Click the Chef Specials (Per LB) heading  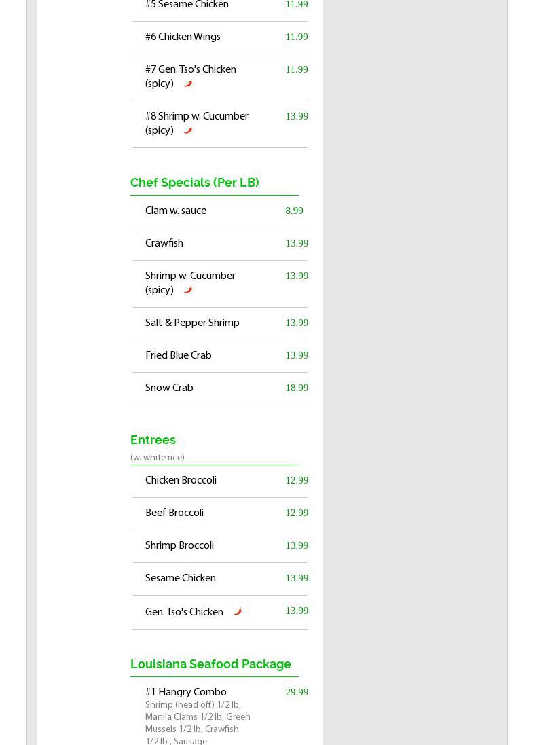point(195,183)
